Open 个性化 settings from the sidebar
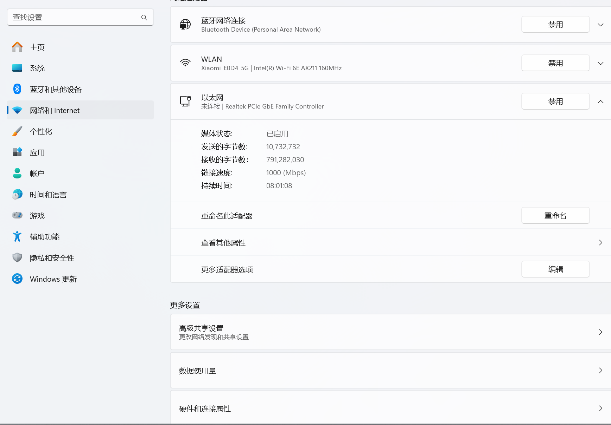Image resolution: width=611 pixels, height=425 pixels. [x=41, y=131]
